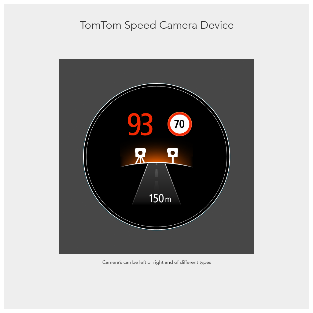Image resolution: width=313 pixels, height=313 pixels.
Task: Click the tripod speed camera icon
Action: tap(140, 156)
